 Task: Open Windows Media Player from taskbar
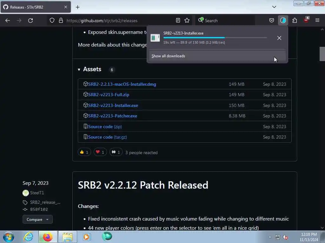click(x=86, y=237)
